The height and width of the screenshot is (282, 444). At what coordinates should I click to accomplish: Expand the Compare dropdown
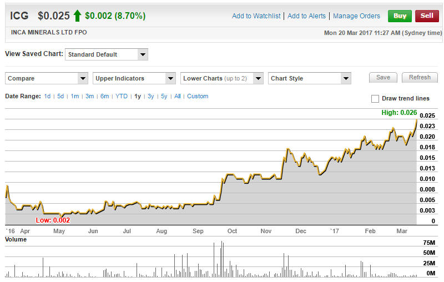pyautogui.click(x=47, y=78)
